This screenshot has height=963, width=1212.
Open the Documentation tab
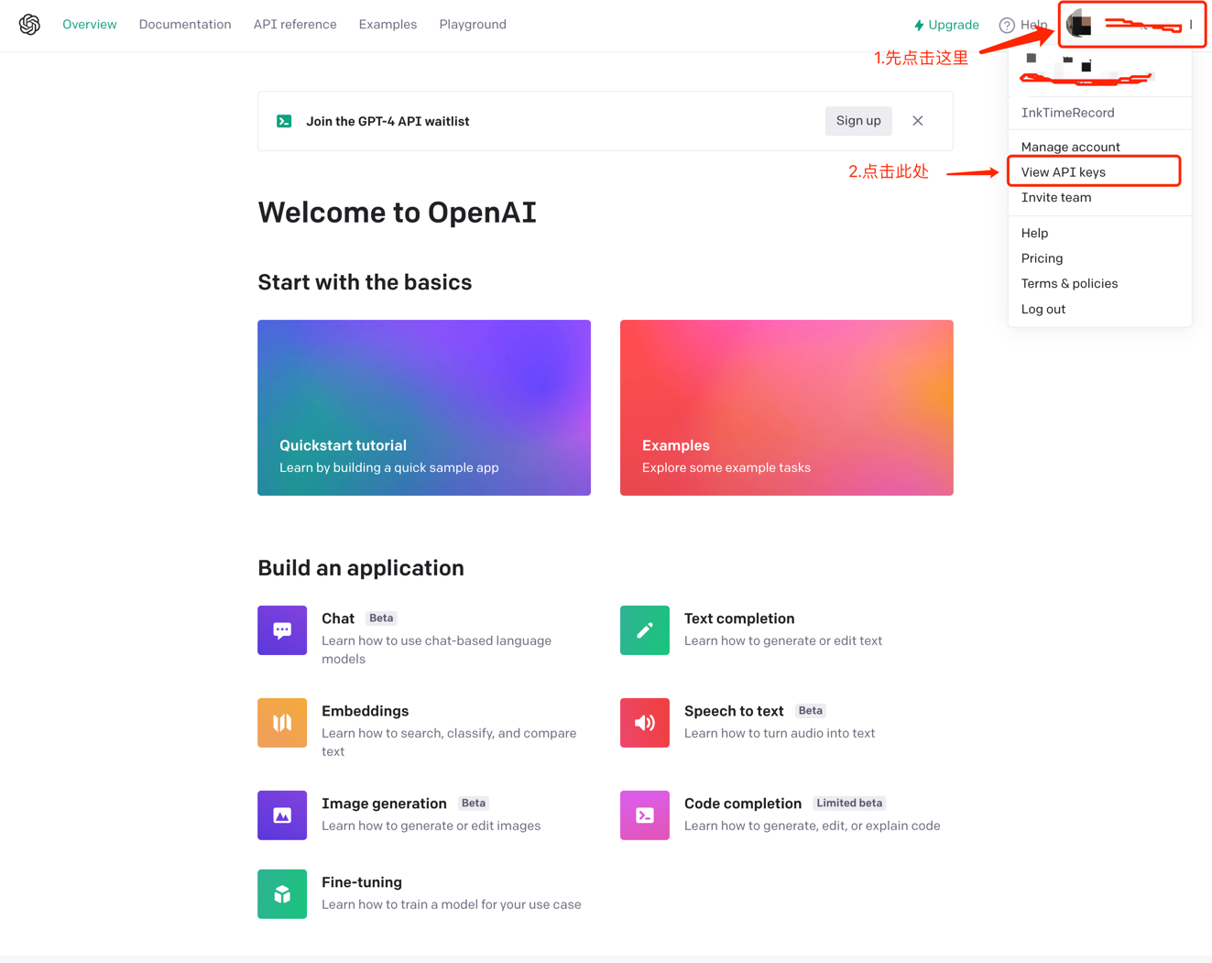pos(185,25)
